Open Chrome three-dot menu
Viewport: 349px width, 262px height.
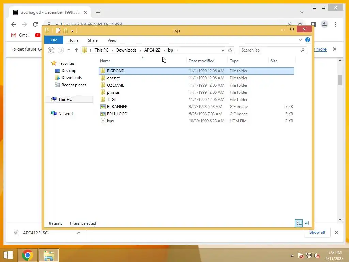tap(335, 24)
